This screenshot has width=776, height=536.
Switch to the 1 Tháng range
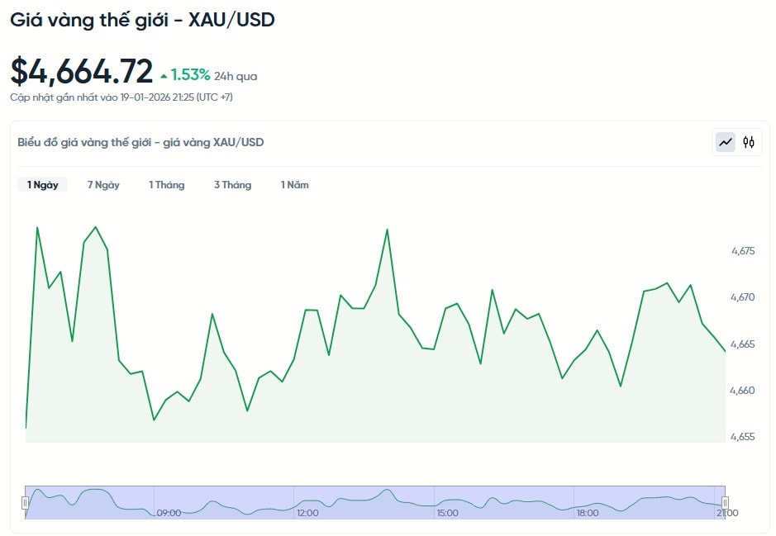166,185
